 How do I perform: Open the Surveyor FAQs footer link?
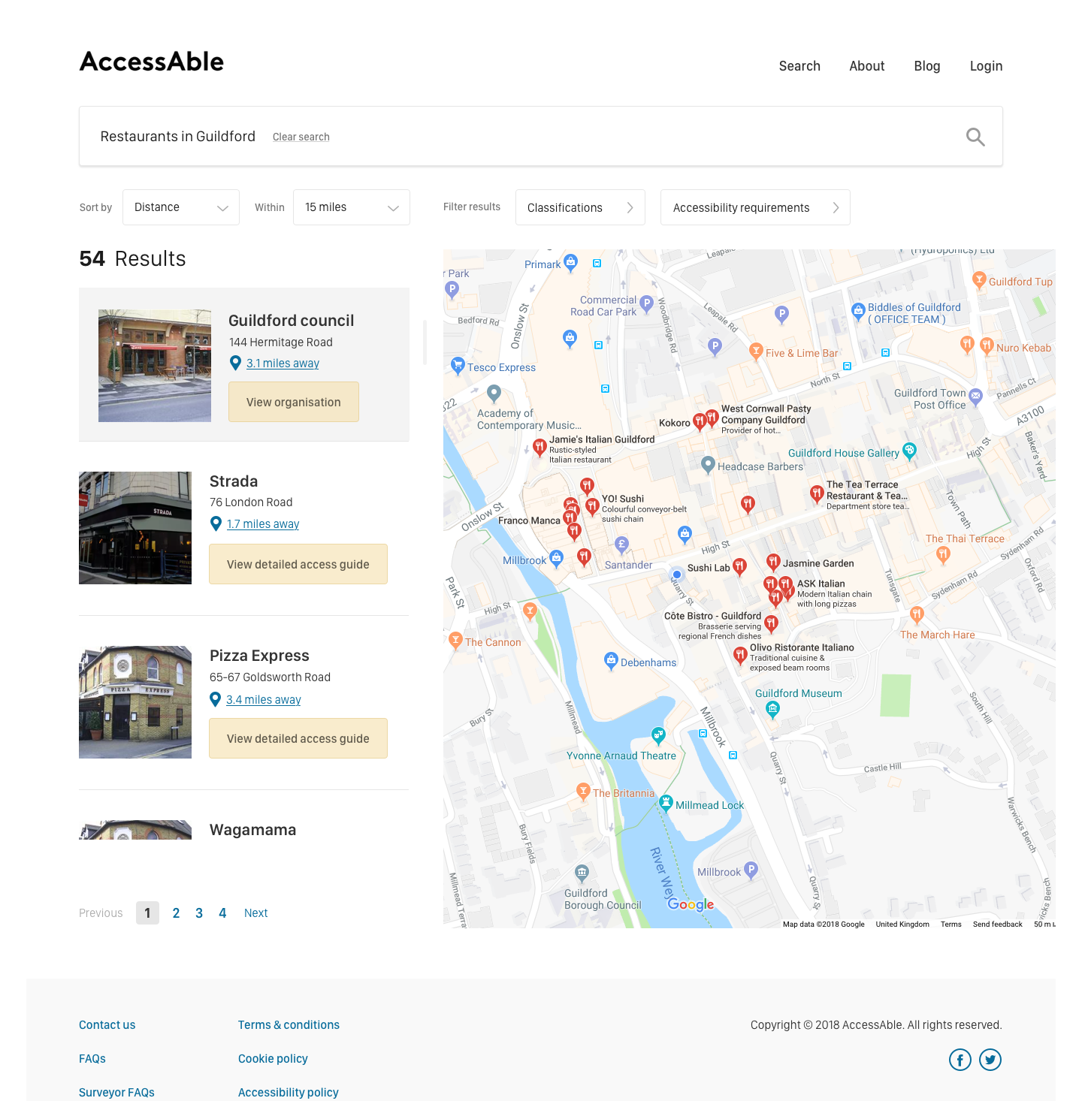(x=116, y=1093)
